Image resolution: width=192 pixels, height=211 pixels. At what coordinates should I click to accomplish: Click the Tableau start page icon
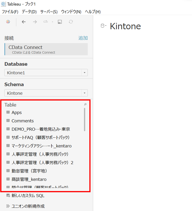(8, 22)
